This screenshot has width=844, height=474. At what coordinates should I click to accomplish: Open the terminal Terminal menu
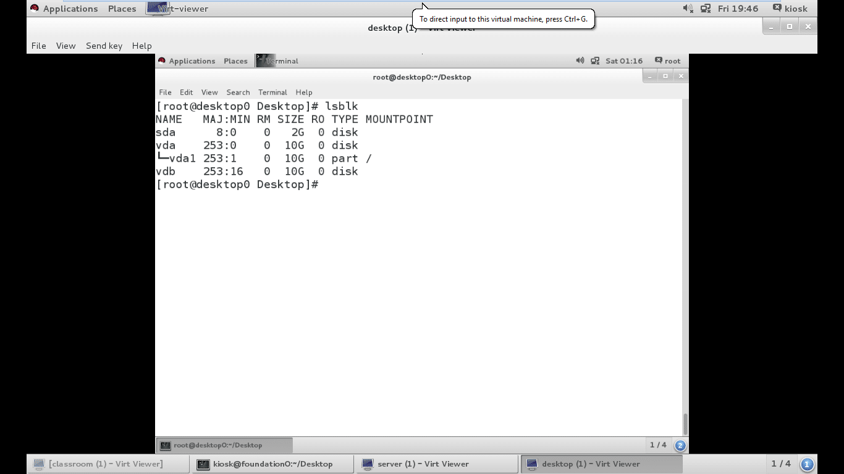click(x=272, y=93)
